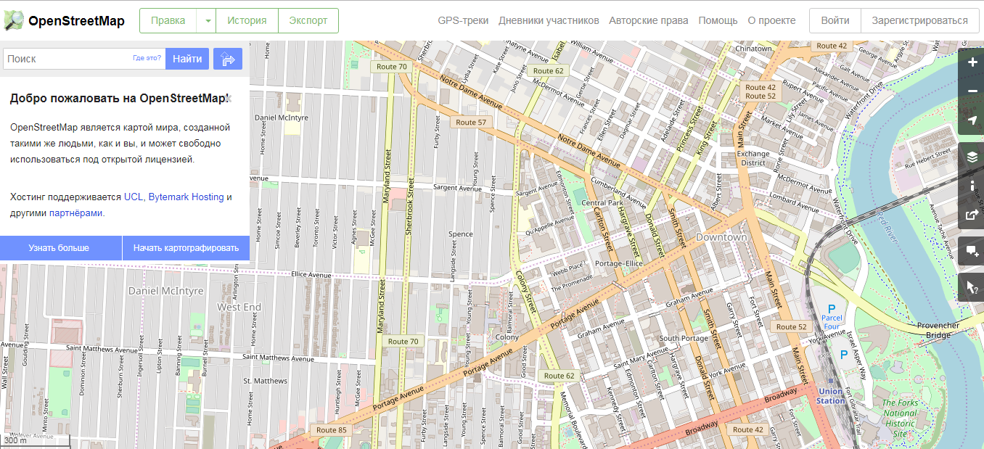Click the Route 57 shield

(471, 123)
